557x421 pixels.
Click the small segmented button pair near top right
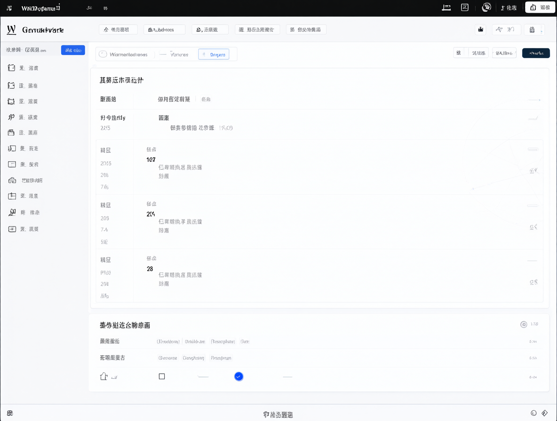click(x=471, y=53)
